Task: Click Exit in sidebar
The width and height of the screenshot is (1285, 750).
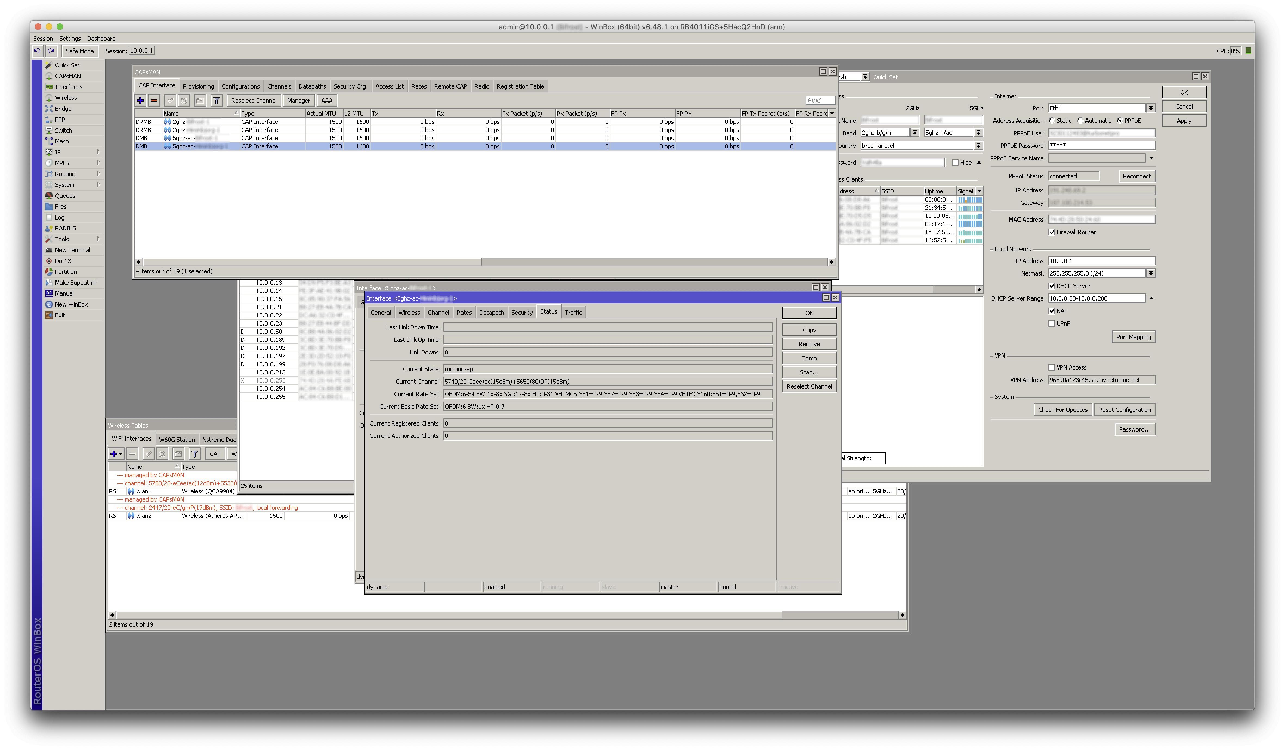Action: click(x=60, y=315)
